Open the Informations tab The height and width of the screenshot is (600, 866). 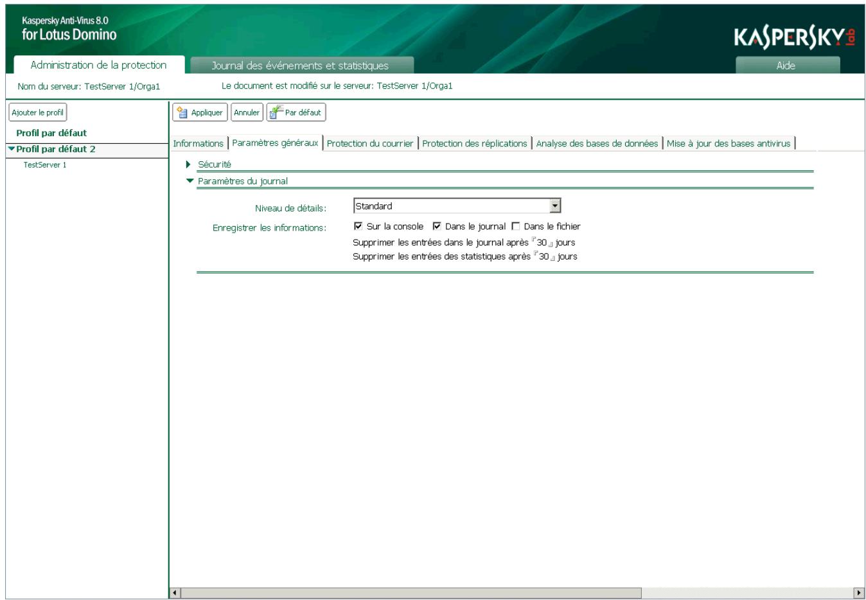click(x=199, y=143)
